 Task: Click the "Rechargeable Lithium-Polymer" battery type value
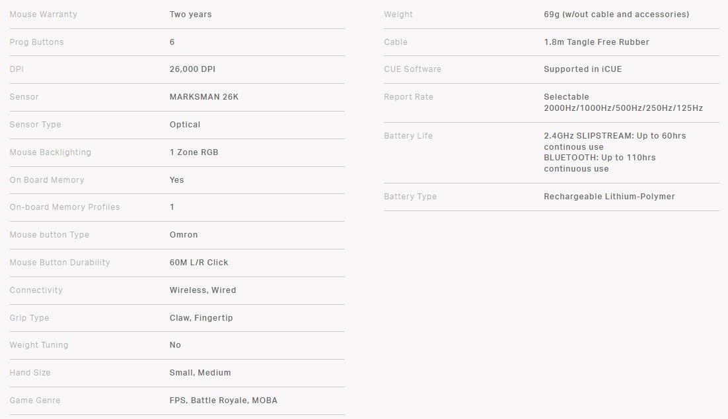[x=609, y=197]
